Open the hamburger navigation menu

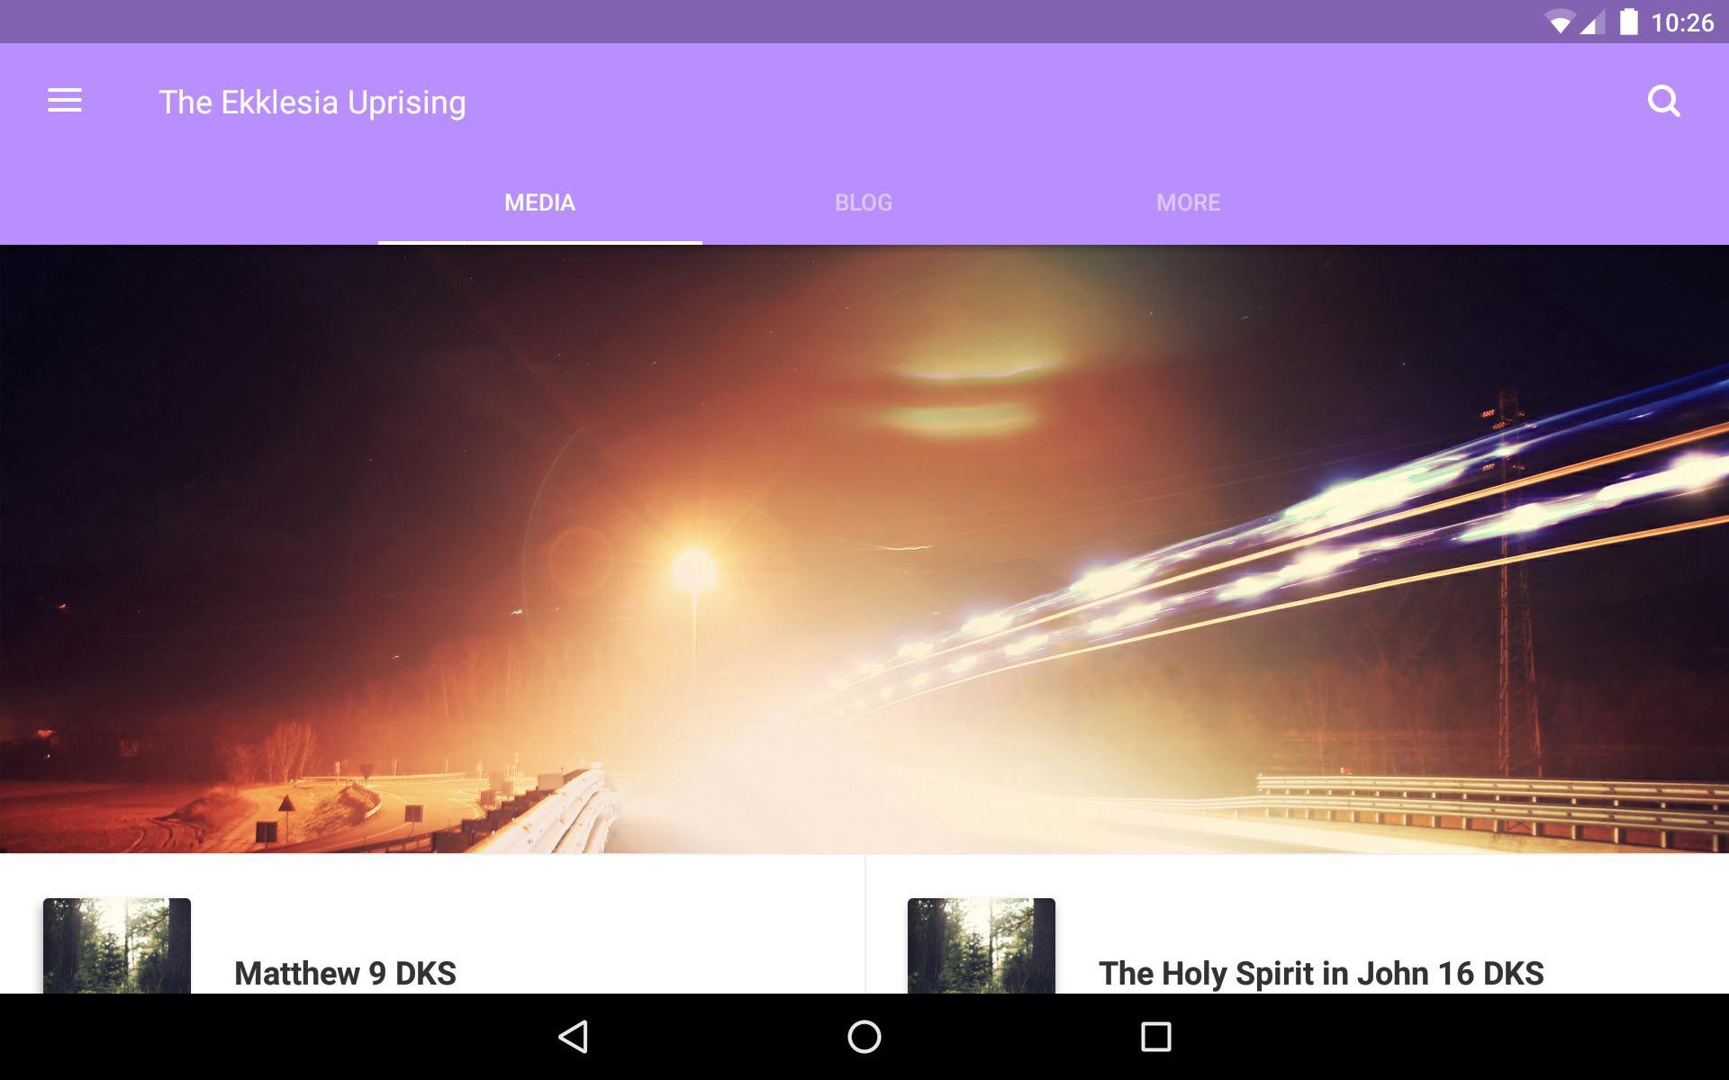pos(65,101)
